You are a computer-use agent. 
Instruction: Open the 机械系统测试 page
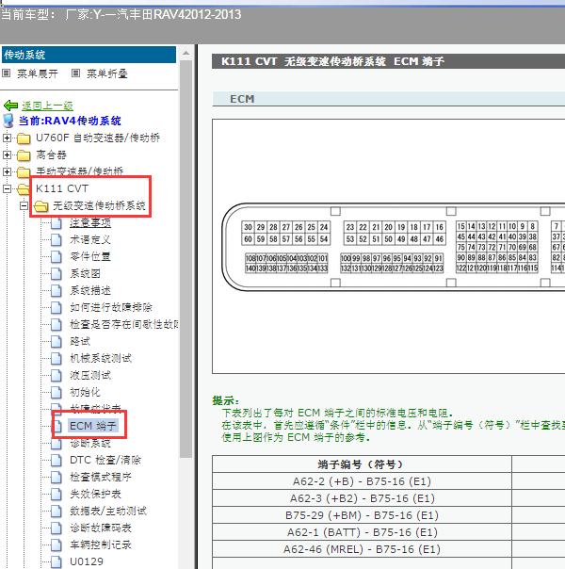pos(101,359)
